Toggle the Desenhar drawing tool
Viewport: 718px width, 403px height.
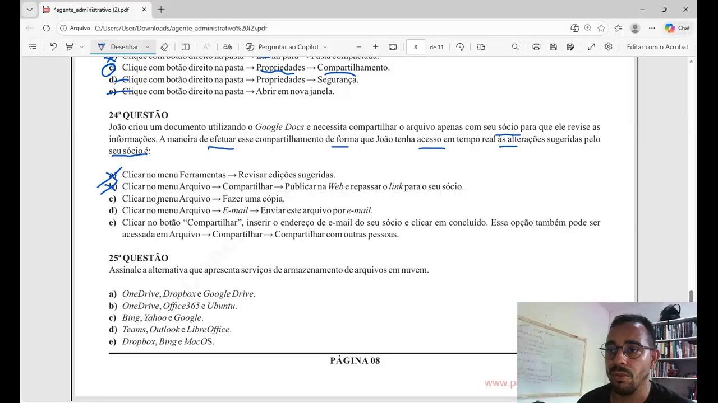(x=118, y=47)
